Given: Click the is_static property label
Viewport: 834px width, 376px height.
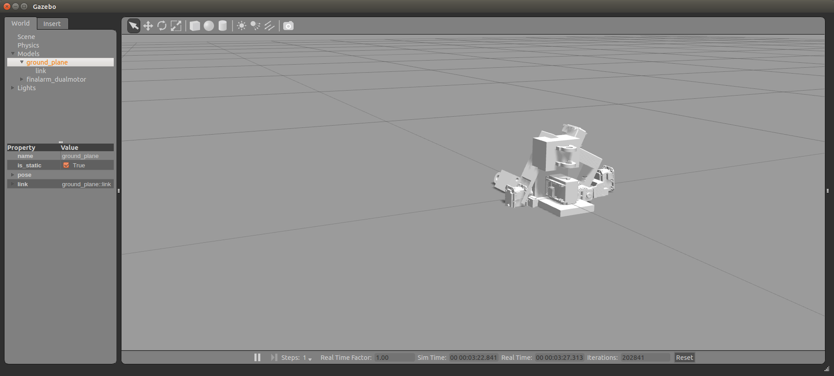Looking at the screenshot, I should pos(29,166).
